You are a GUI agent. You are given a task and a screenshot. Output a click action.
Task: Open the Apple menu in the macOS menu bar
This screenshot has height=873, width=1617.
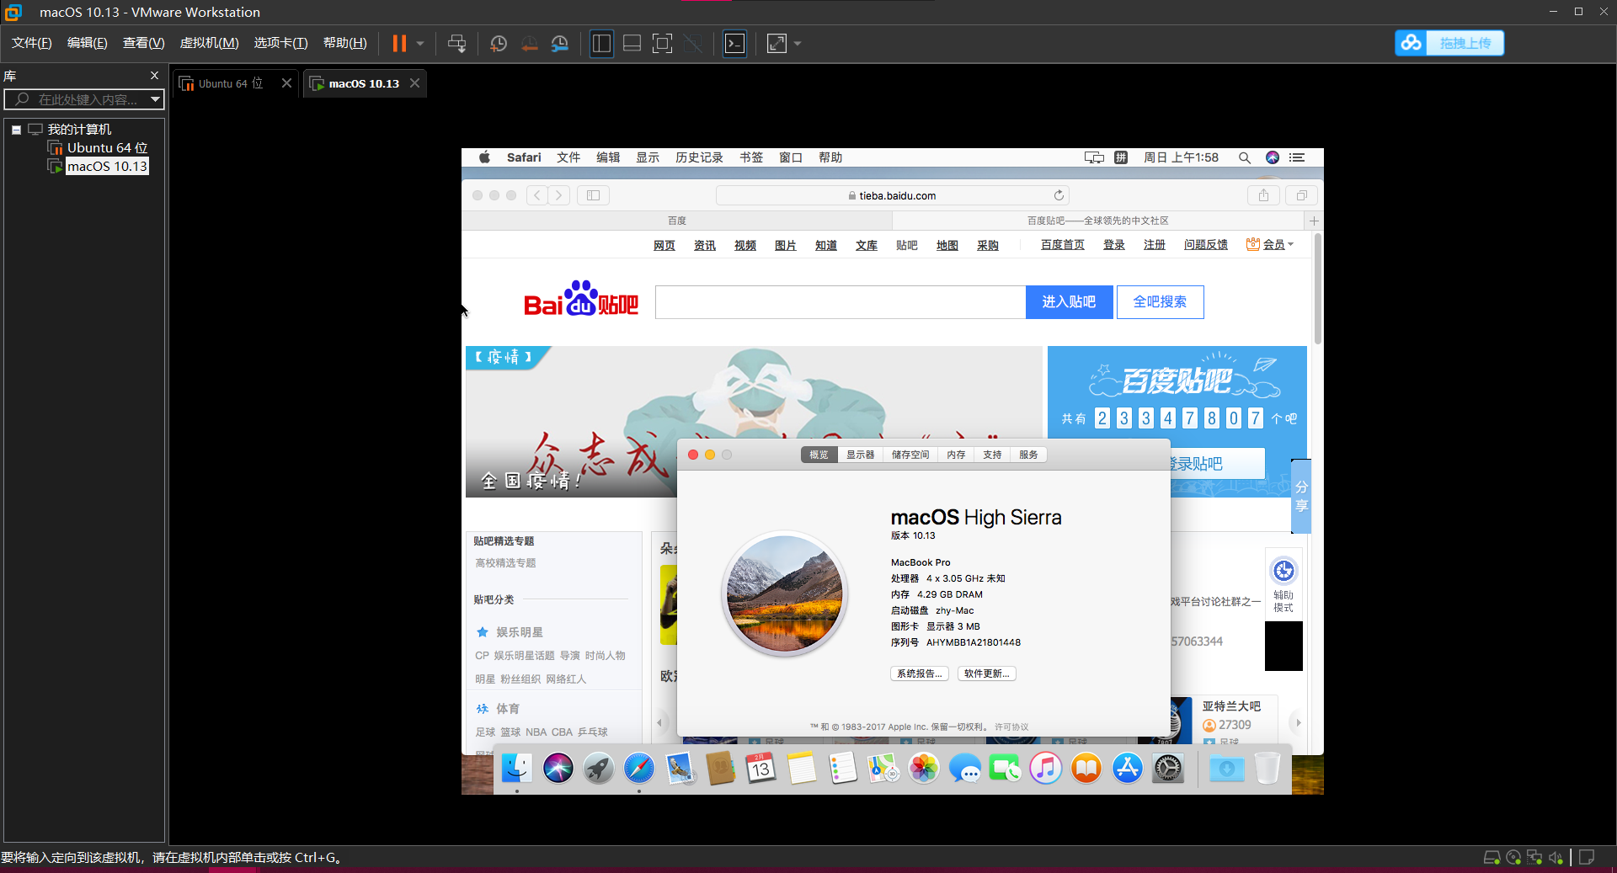484,157
